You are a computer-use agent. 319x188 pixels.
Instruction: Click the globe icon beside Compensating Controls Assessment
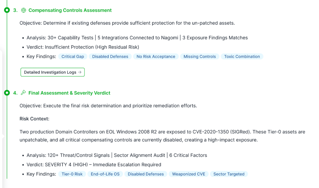(24, 10)
